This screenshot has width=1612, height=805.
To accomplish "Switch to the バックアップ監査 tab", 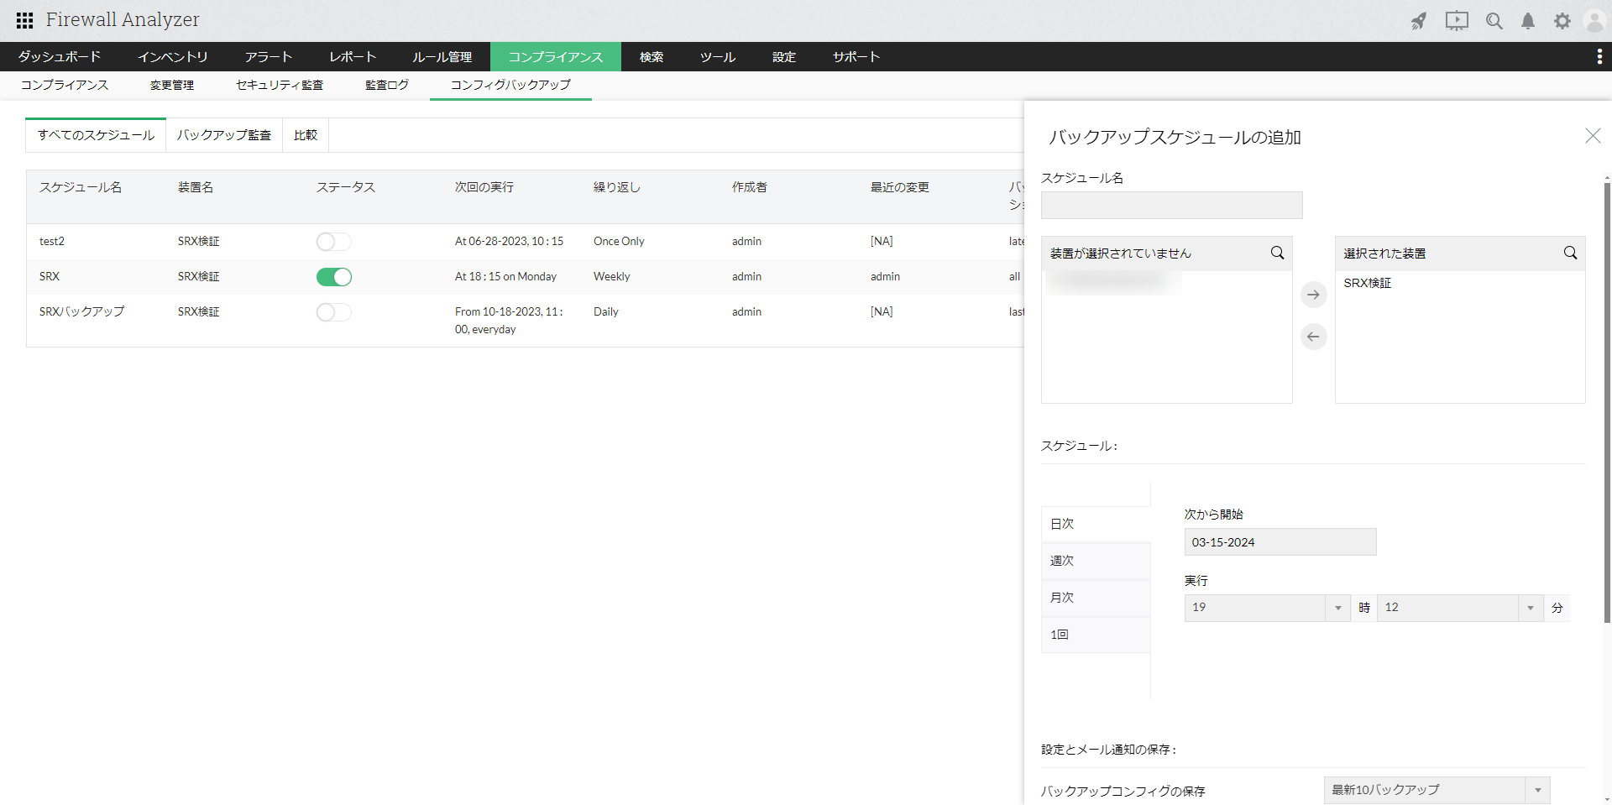I will [x=223, y=135].
